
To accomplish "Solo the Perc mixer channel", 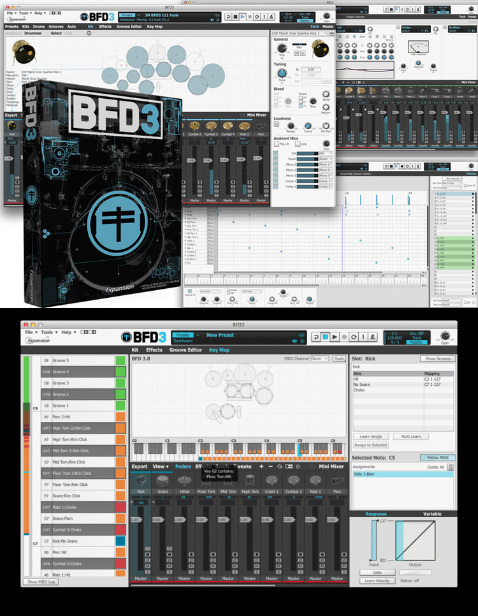I will pos(344,571).
